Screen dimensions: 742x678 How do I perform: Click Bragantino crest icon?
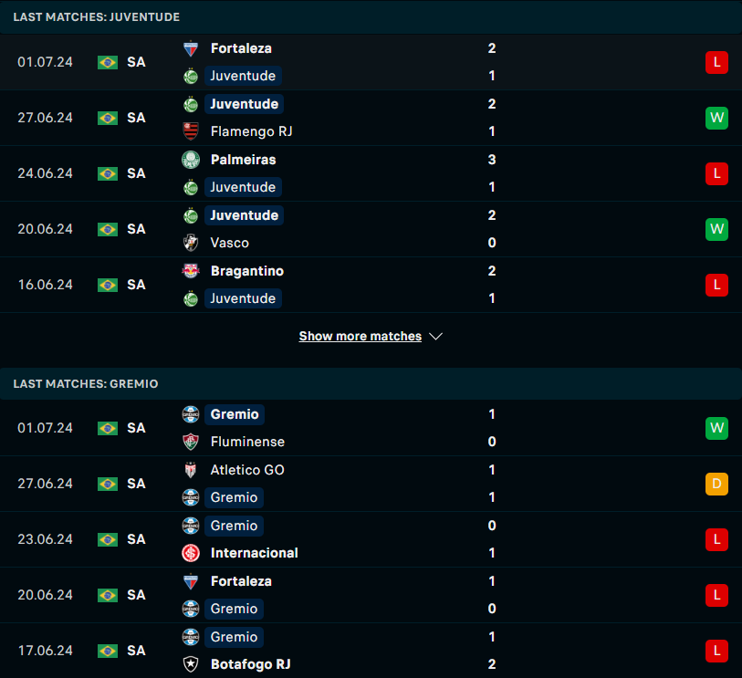[191, 271]
